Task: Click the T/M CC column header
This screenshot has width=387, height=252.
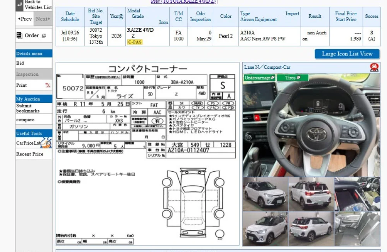Action: [178, 17]
